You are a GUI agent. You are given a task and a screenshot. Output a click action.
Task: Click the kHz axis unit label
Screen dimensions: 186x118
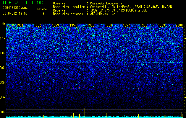click(x=3, y=24)
